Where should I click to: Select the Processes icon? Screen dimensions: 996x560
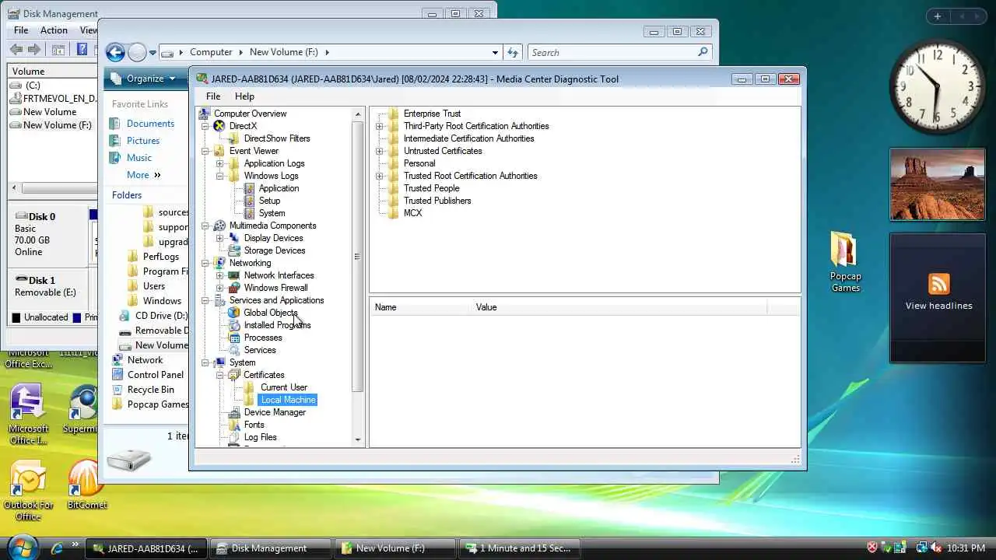point(234,338)
